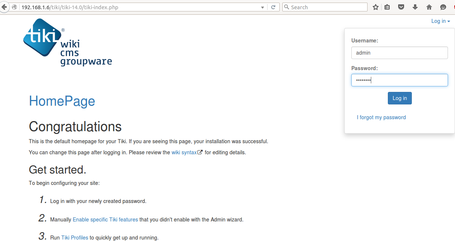Open the chat smiley icon in toolbar

point(443,7)
